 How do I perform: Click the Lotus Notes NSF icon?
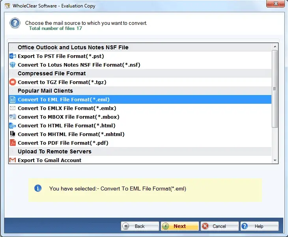point(13,65)
